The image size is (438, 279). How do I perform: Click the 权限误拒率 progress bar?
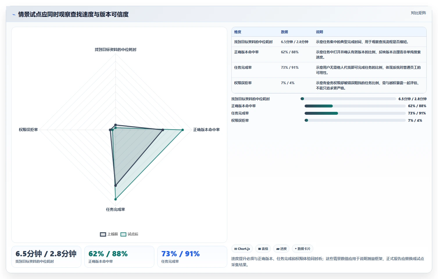pos(355,120)
